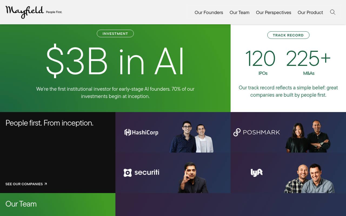Click 'People first. From inception.' heading
Viewport: 346px width, 216px height.
tap(49, 123)
